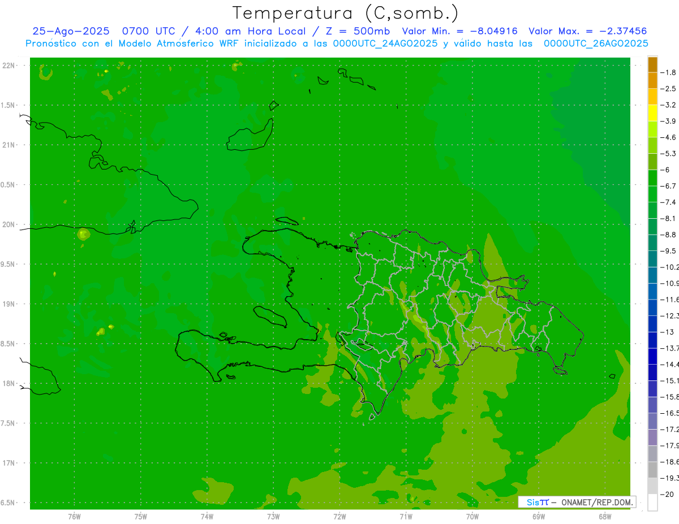Screen dimensions: 679x524
Task: Pick the orange-brown swatch above -1.8
Action: pos(652,64)
